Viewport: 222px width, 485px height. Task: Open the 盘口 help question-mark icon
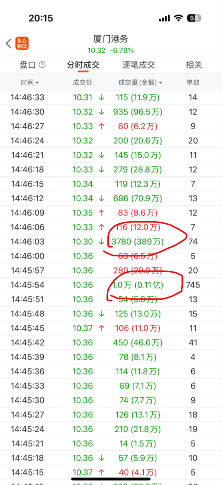[x=42, y=65]
